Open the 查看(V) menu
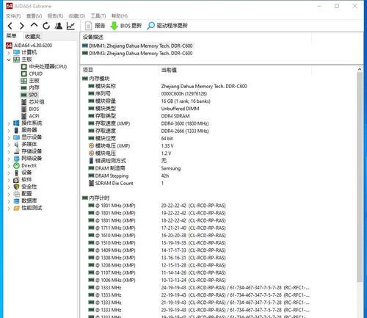Screen dimensions: 367x318 [34, 16]
